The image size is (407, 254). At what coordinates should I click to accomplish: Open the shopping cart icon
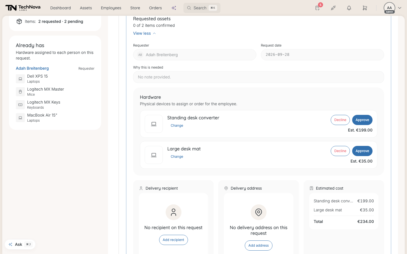click(x=365, y=8)
